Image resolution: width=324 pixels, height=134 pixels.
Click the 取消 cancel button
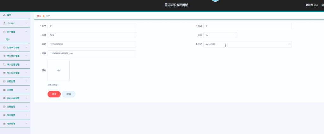tap(69, 94)
